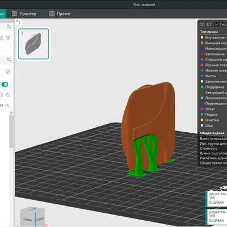Screen dimensions: 227x227
Task: Click the *Без названия window title
Action: tap(144, 5)
